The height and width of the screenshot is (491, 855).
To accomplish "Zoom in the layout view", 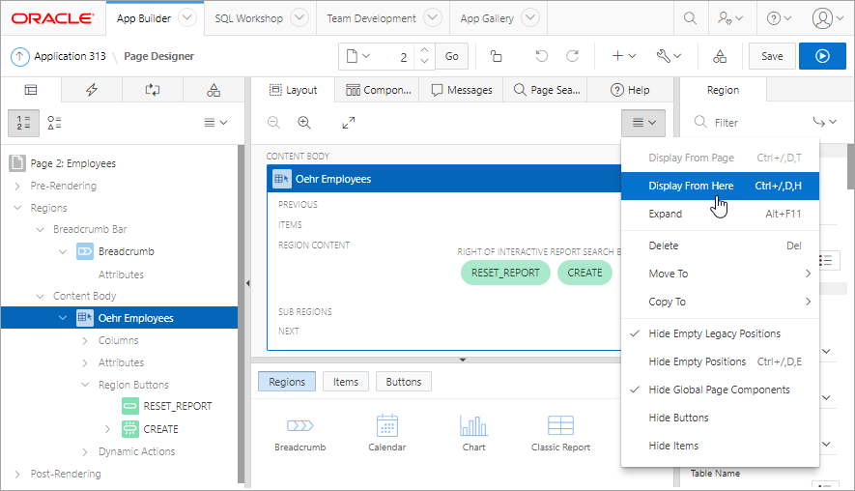I will [304, 123].
